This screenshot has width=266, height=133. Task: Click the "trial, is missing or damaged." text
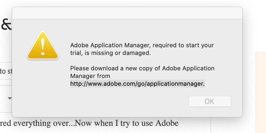(x=111, y=53)
